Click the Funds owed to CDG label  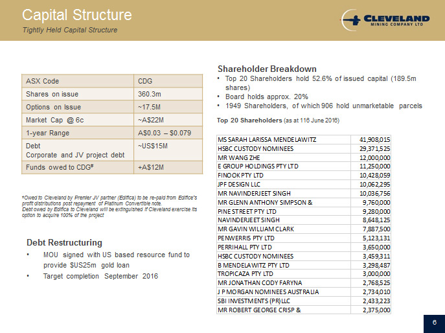(x=60, y=167)
